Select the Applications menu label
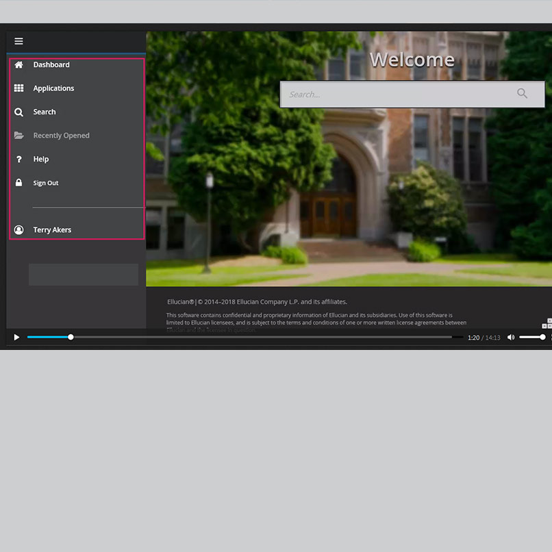The width and height of the screenshot is (552, 552). coord(53,88)
